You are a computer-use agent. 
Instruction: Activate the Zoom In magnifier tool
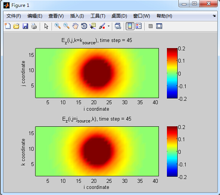click(x=58, y=26)
